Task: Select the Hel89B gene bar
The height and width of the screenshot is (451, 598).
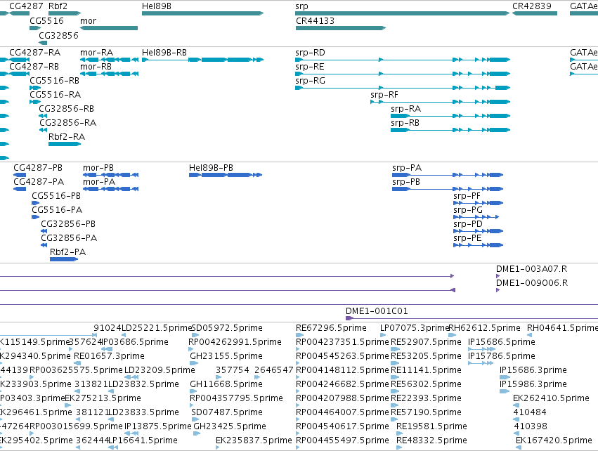Action: pos(202,13)
